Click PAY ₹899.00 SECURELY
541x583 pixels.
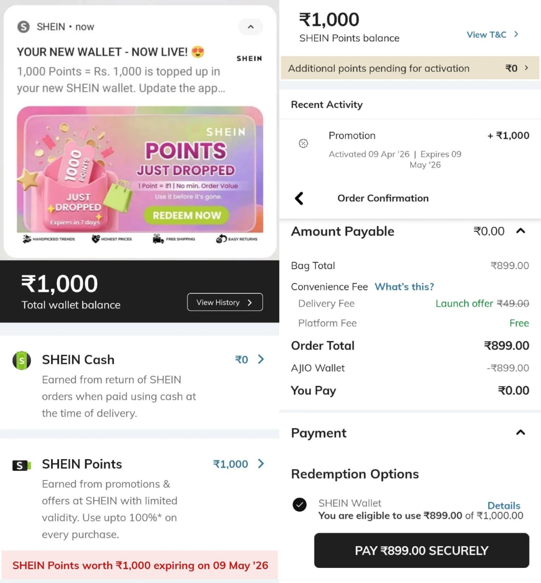point(421,550)
